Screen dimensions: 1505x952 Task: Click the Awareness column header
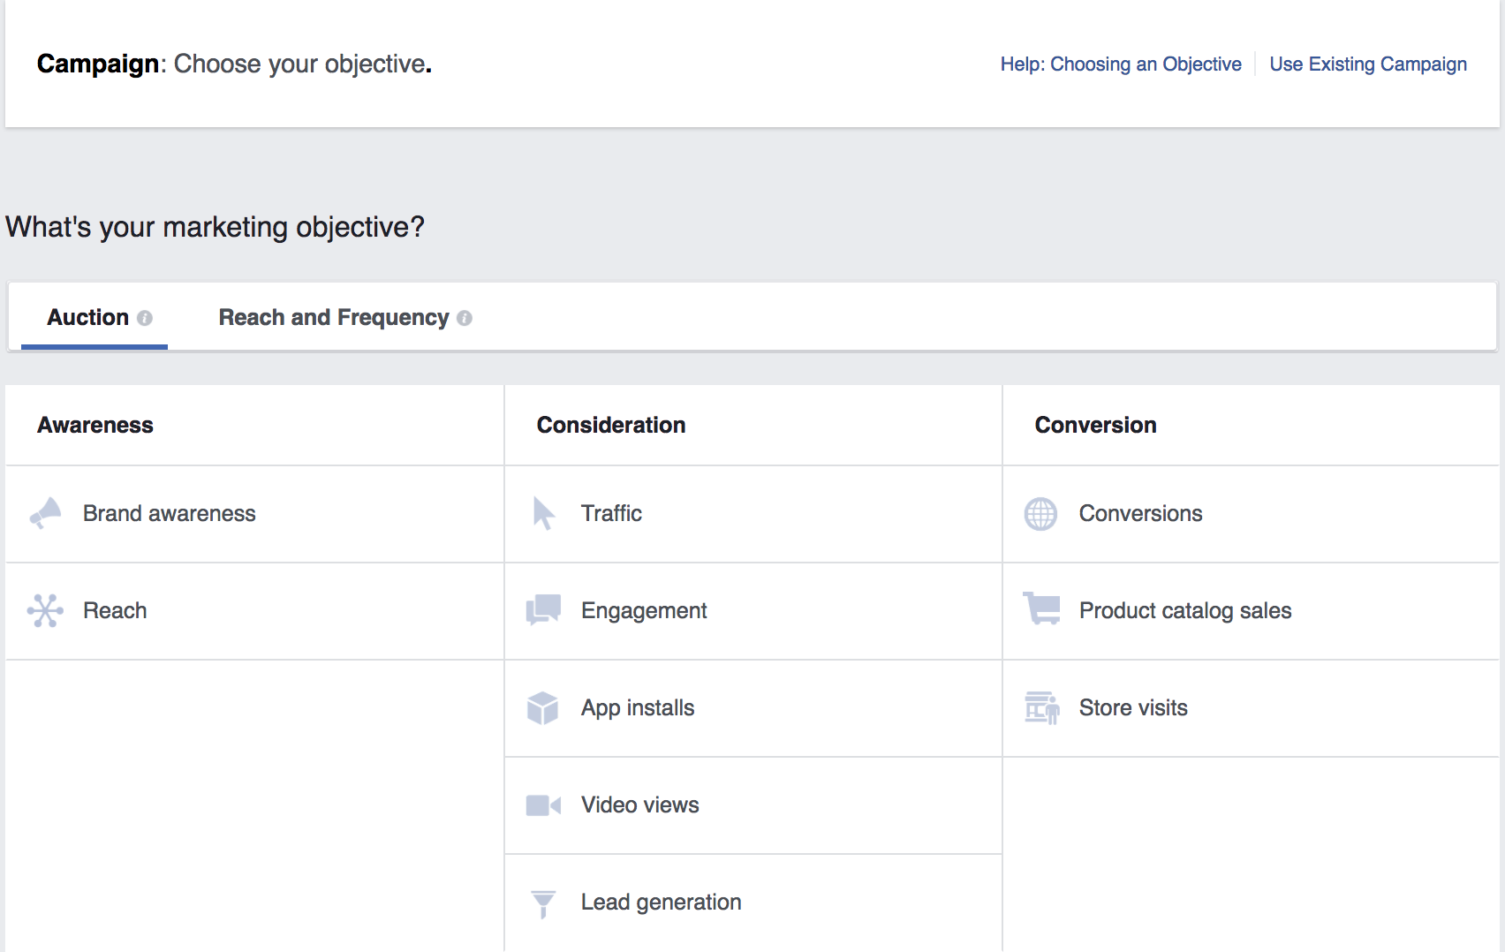[x=95, y=425]
